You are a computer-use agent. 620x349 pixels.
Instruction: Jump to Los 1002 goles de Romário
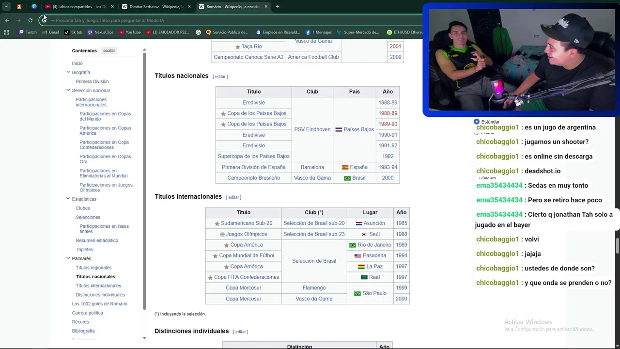coord(100,304)
